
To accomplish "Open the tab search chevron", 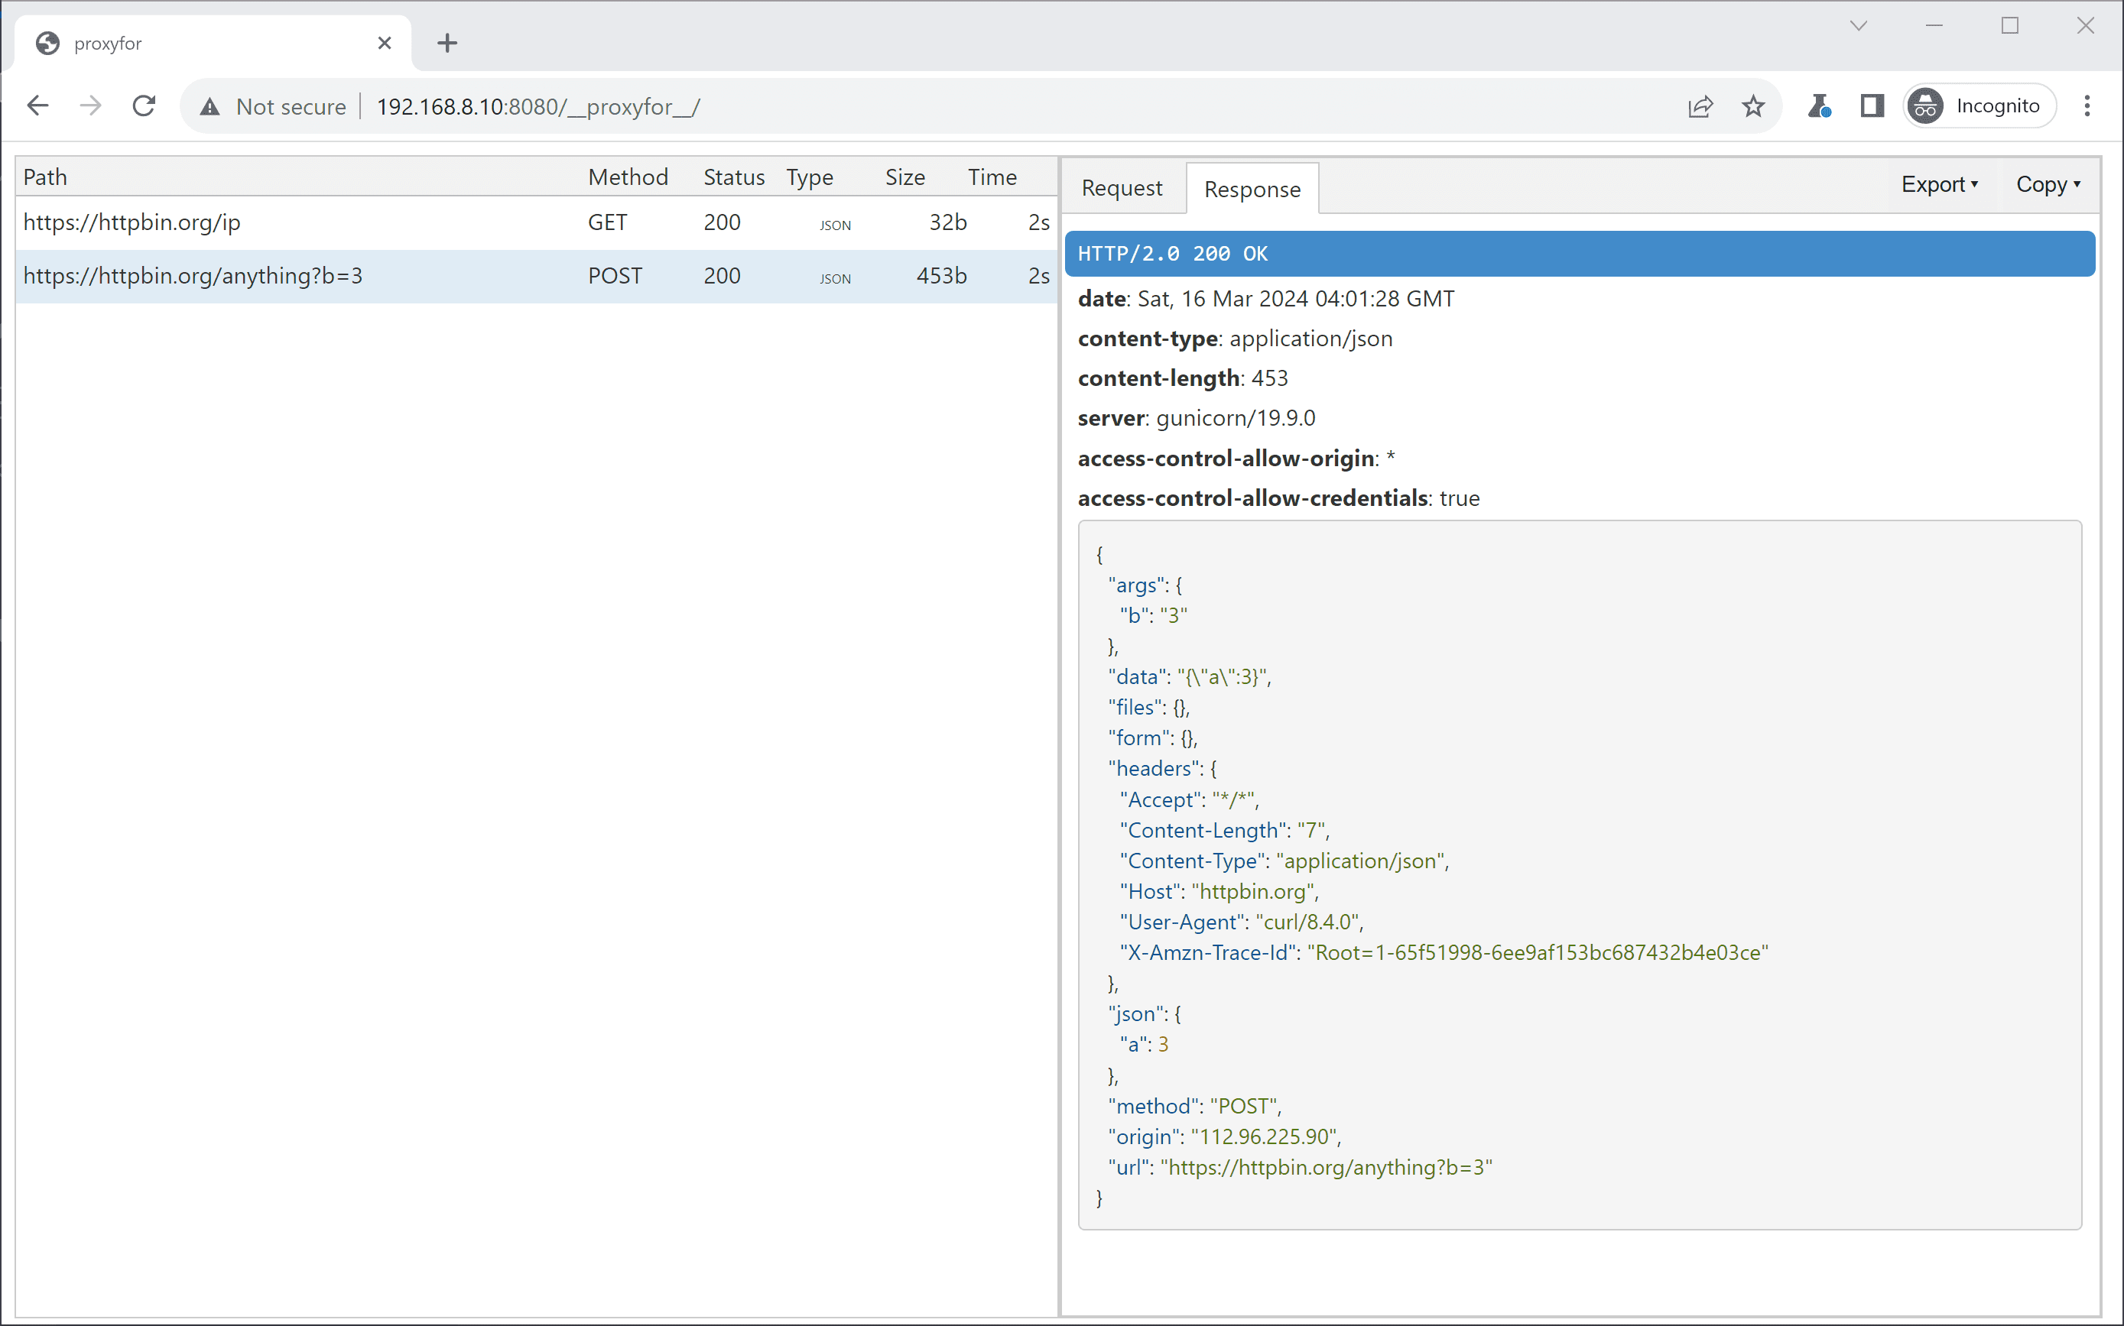I will tap(1858, 25).
